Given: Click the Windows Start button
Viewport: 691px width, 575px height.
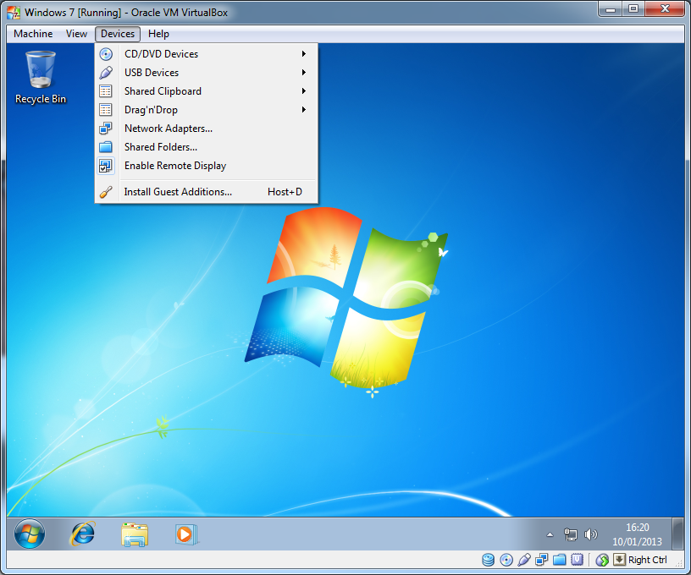Looking at the screenshot, I should click(30, 534).
